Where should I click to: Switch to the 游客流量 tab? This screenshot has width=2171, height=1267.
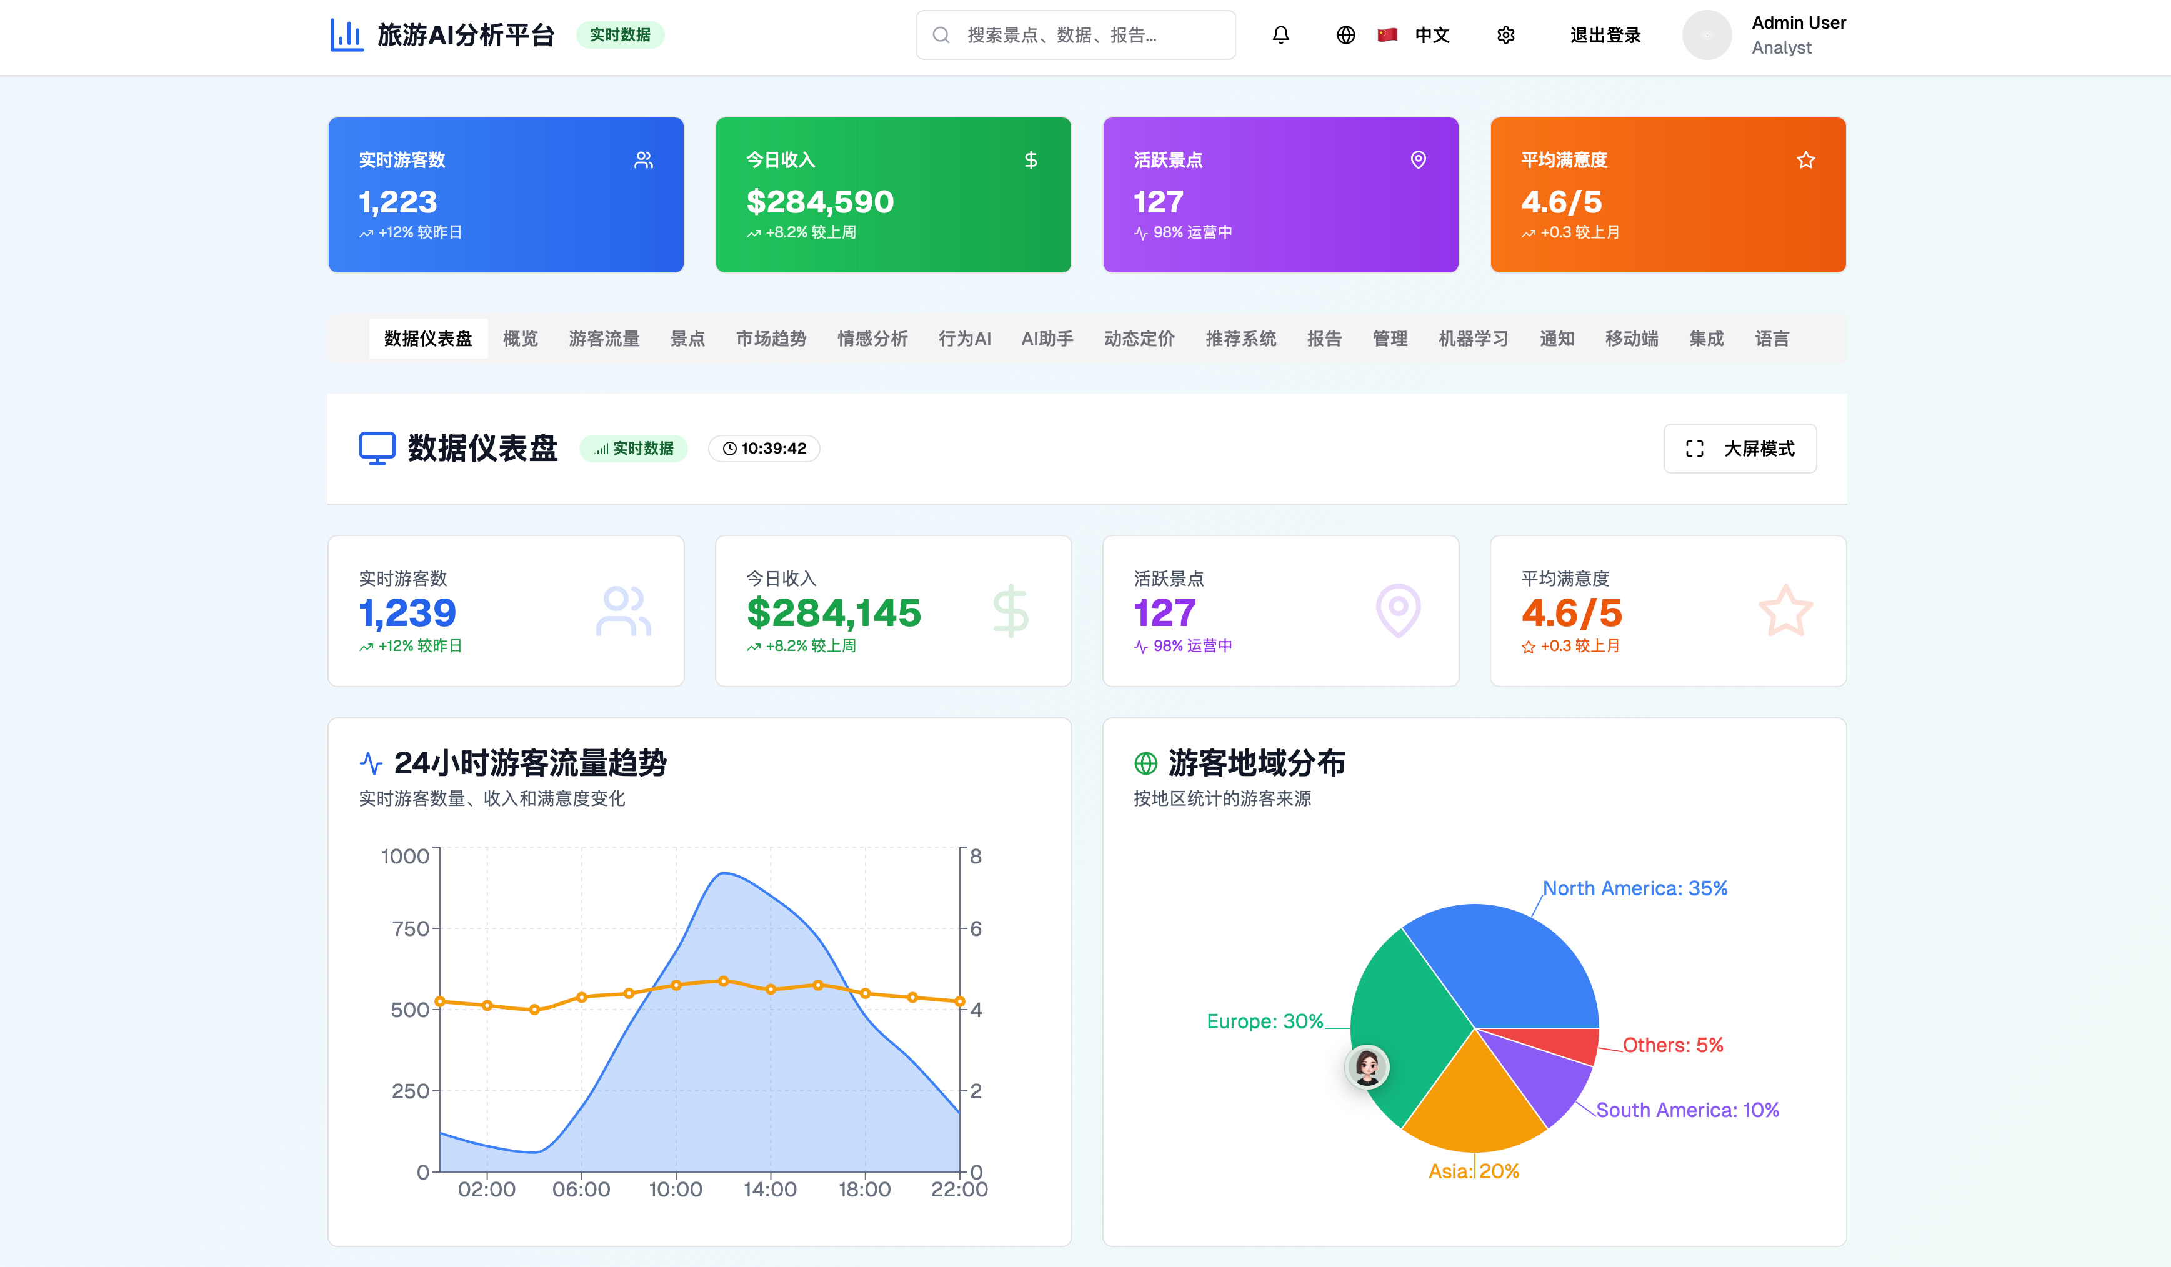click(x=604, y=339)
